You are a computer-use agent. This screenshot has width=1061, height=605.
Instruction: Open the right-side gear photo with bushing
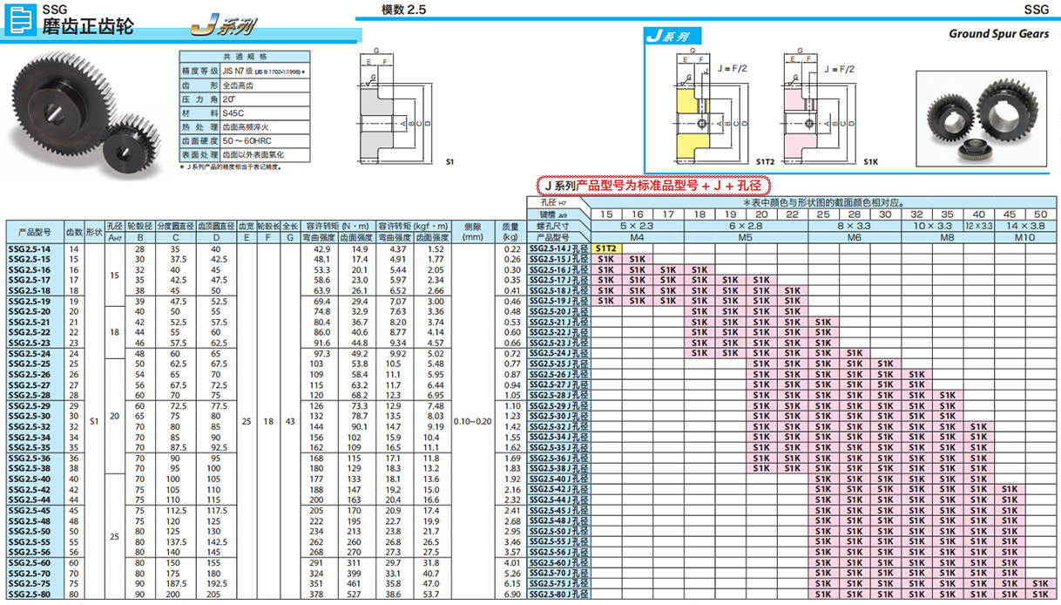982,118
